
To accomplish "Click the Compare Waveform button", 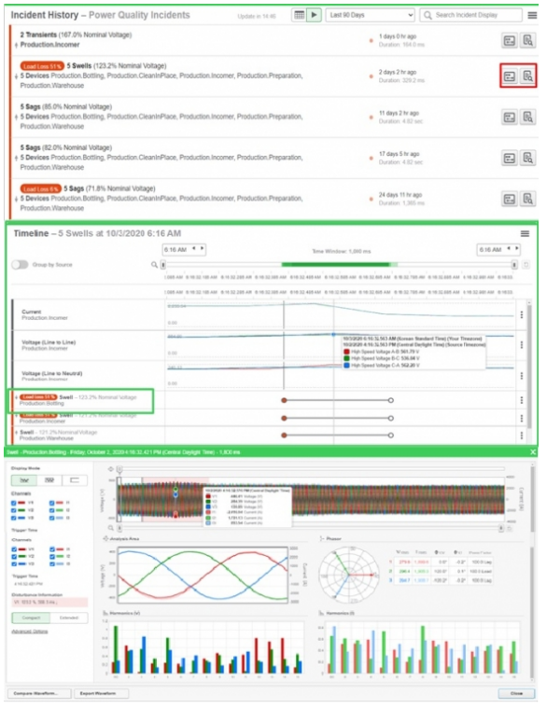I will [x=39, y=693].
